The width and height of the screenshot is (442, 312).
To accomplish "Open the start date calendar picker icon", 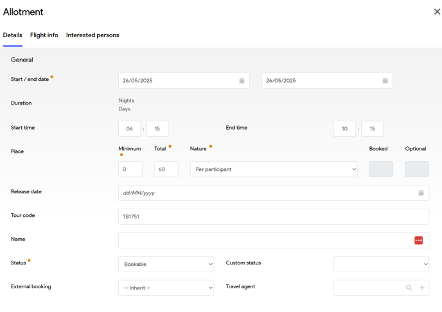I will pyautogui.click(x=242, y=81).
